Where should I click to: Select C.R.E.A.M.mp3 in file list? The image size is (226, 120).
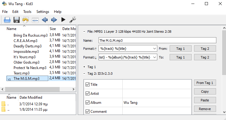click(x=25, y=41)
